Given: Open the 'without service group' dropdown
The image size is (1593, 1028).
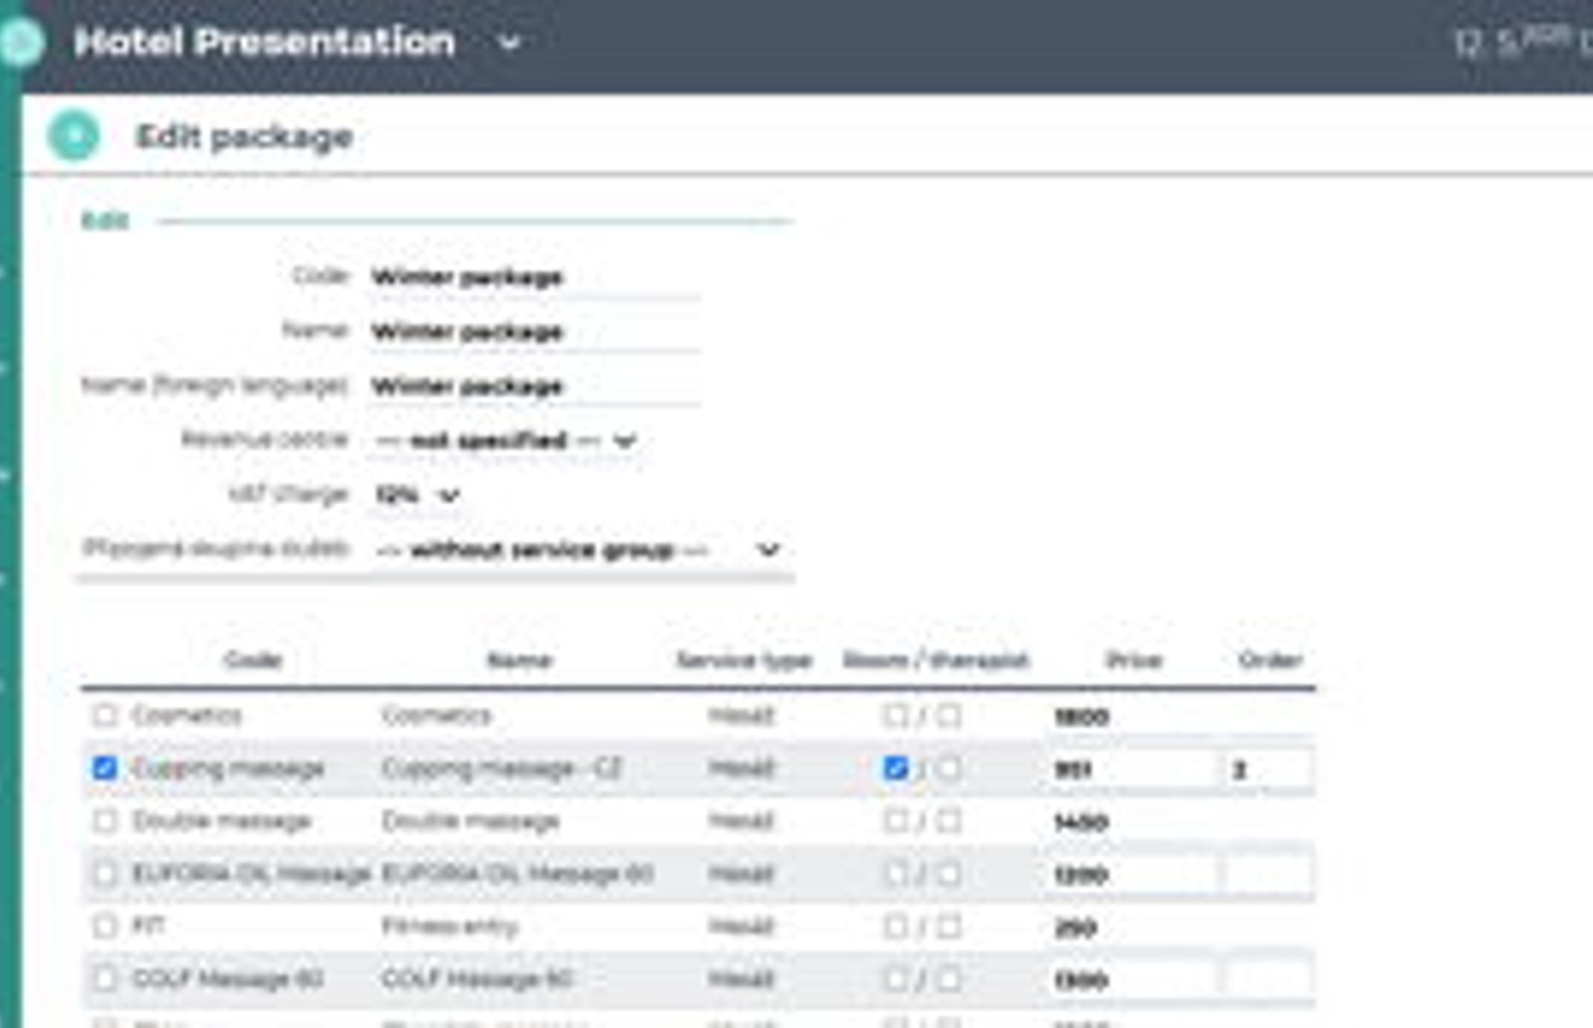Looking at the screenshot, I should tap(578, 550).
